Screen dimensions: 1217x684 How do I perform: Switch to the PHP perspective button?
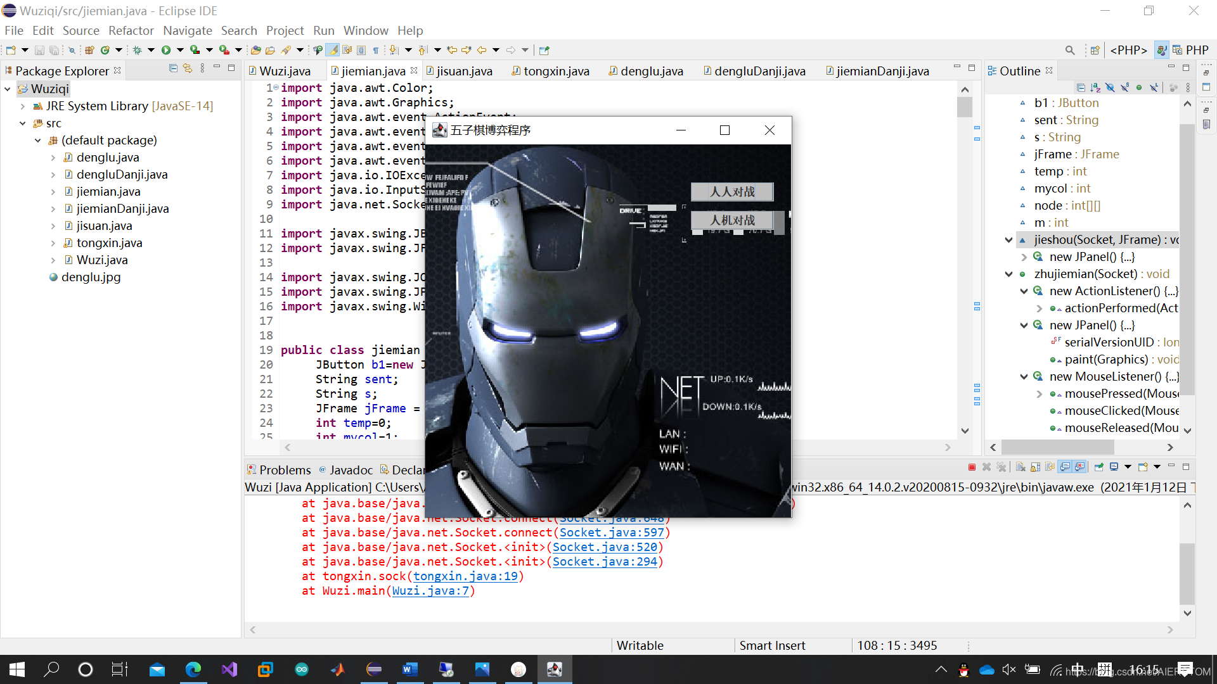(1191, 50)
